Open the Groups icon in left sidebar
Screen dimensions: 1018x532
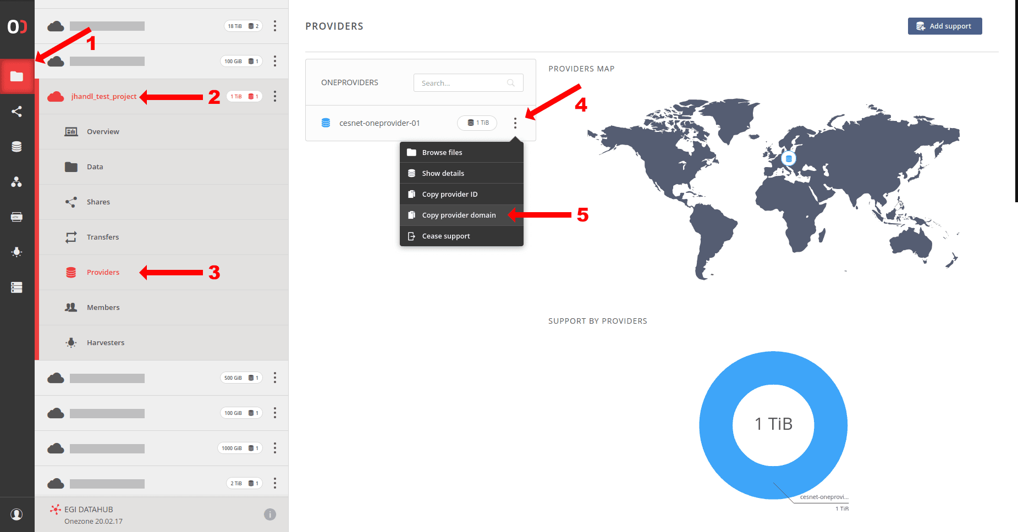tap(16, 182)
